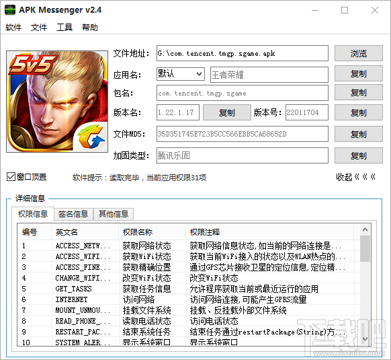Open the 软件 menu
This screenshot has width=391, height=360.
tap(13, 27)
